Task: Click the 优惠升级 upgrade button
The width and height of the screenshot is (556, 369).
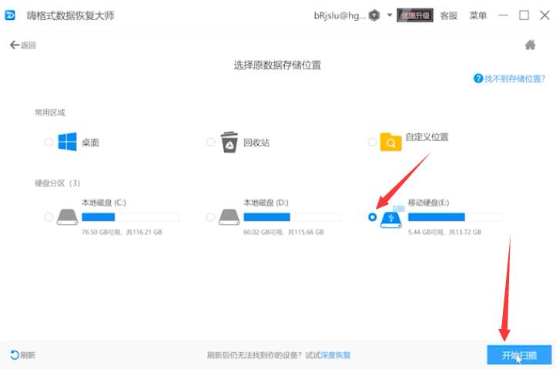Action: (x=415, y=15)
